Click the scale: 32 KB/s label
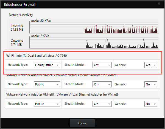Viewport: 165px width, 129px height. pos(41,21)
